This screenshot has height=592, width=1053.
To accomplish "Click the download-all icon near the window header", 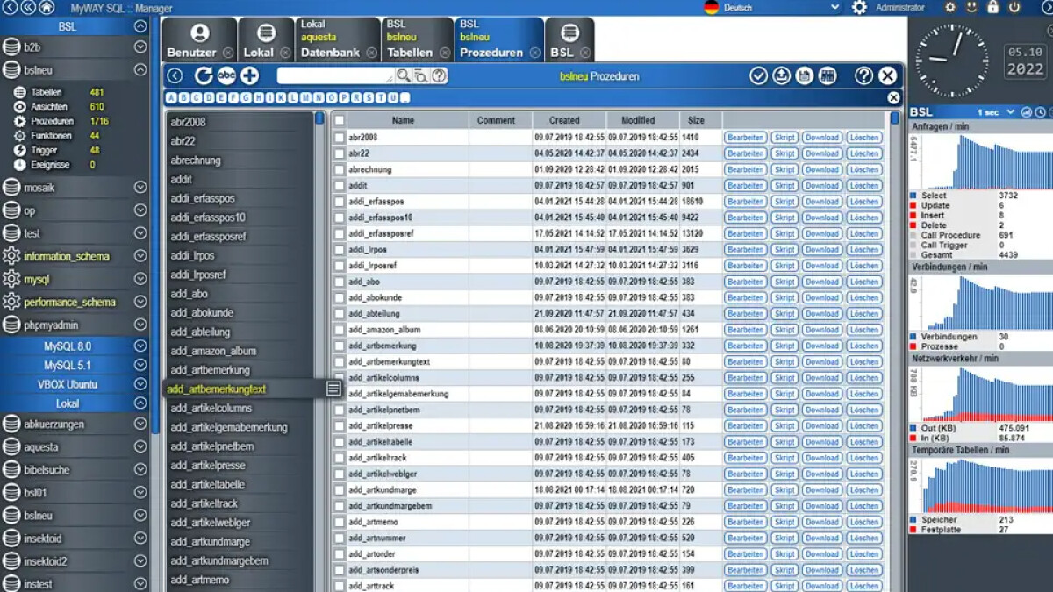I will [x=781, y=75].
